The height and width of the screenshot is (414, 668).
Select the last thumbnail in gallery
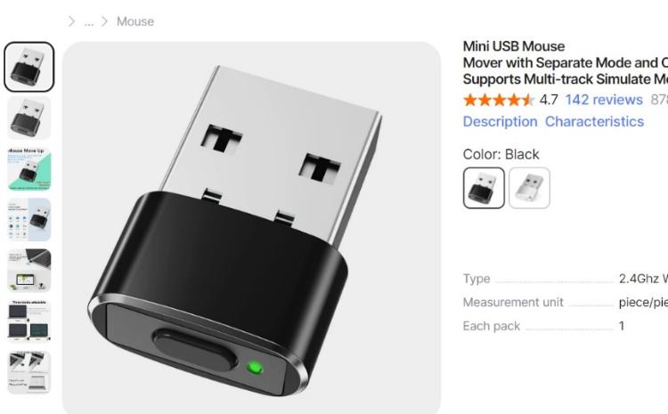(29, 372)
